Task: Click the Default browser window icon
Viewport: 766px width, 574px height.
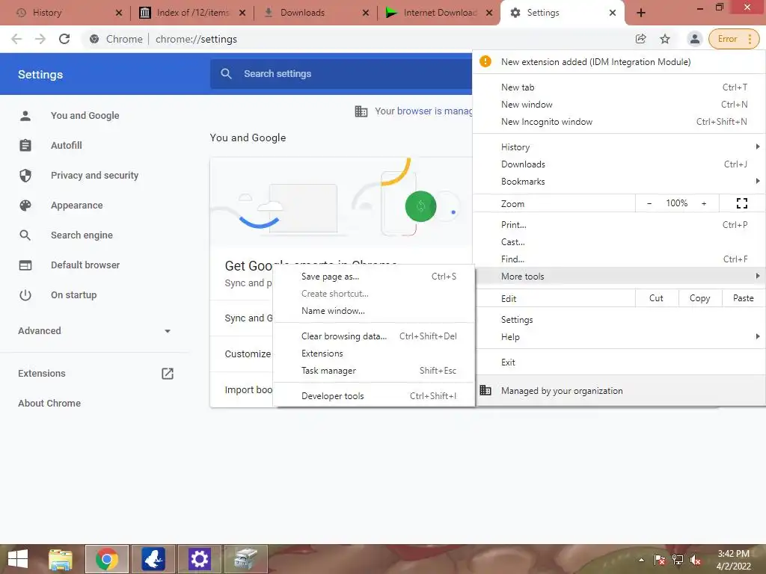Action: 25,265
